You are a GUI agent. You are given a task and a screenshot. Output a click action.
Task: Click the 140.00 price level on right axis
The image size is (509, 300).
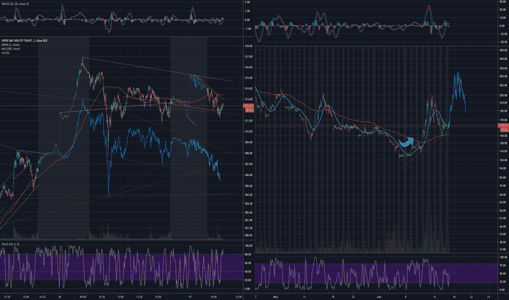coord(503,136)
